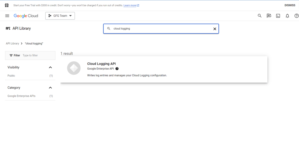Activate Cloud Shell terminal icon
Image resolution: width=299 pixels, height=143 pixels.
278,16
